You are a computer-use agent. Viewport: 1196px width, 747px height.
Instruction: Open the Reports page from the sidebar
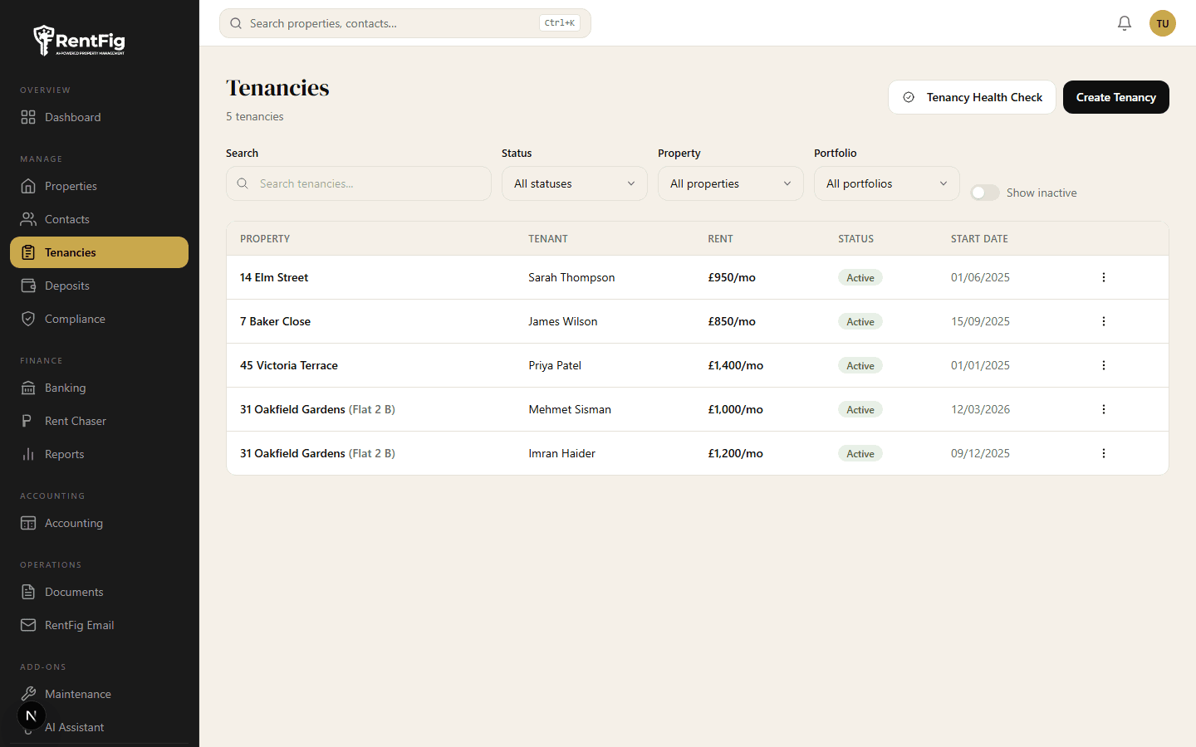65,454
